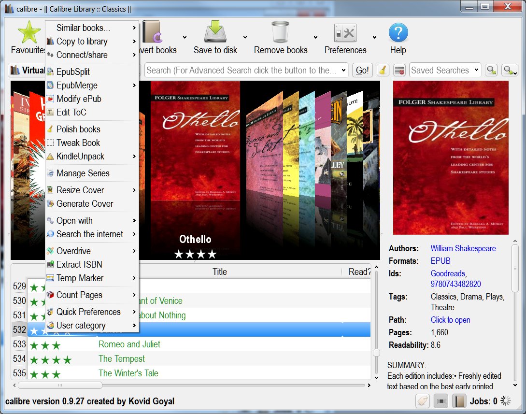The height and width of the screenshot is (414, 526).
Task: Click the blue Help question mark icon
Action: 398,32
